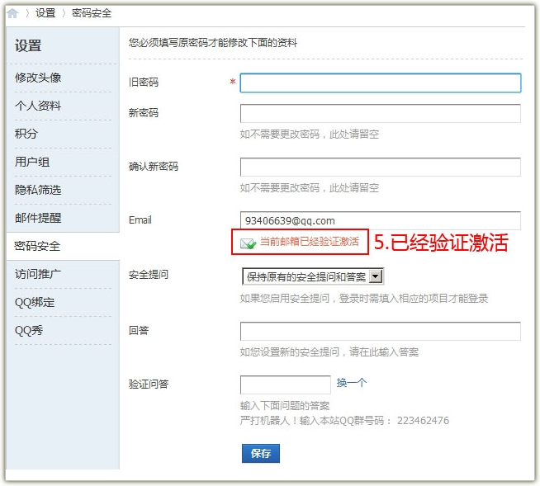Click the Email field with 93406639@qq.com

pos(380,220)
